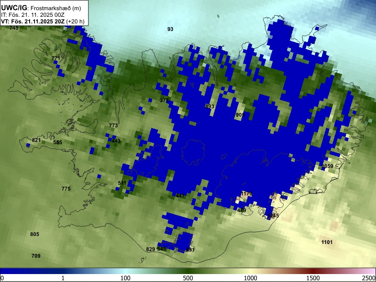This screenshot has width=376, height=282.
Task: Click the value 1101 over the southeastern sea
Action: coord(327,242)
